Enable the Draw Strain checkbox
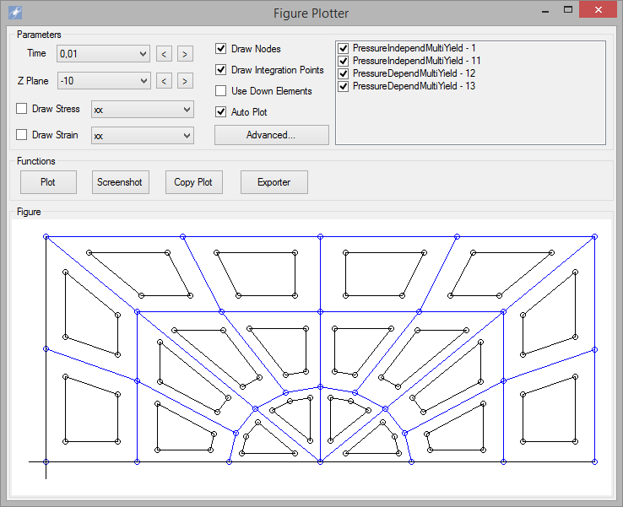Image resolution: width=623 pixels, height=507 pixels. (22, 135)
